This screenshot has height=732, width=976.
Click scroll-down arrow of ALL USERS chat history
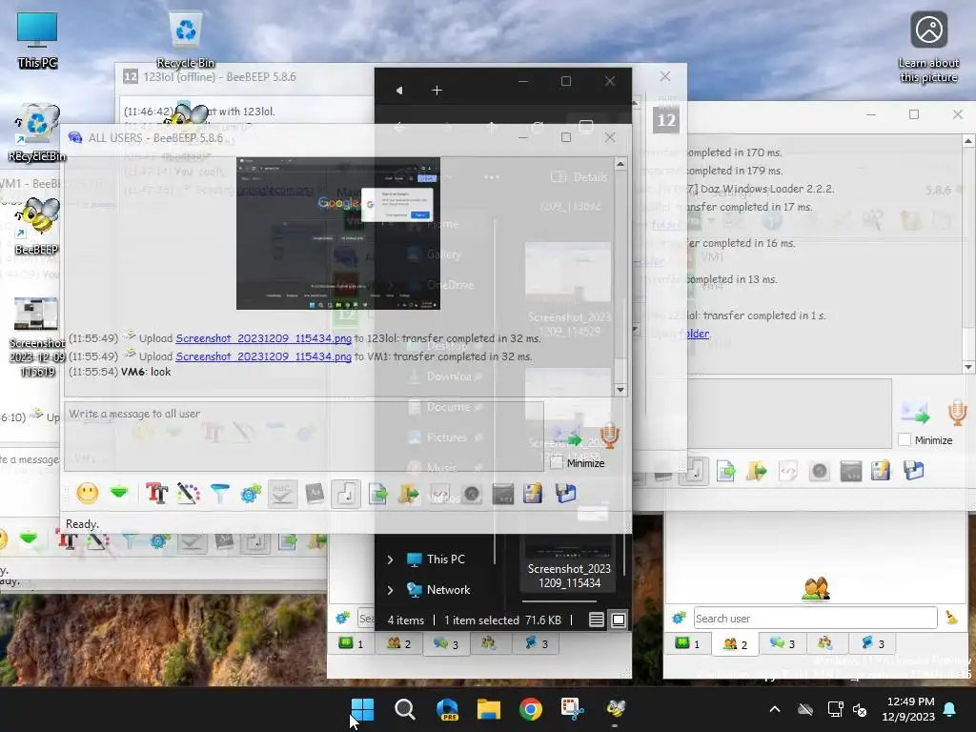coord(620,390)
